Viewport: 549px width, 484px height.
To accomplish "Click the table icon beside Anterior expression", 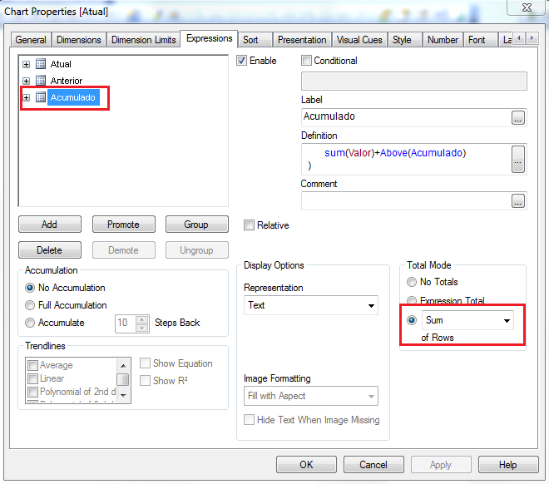I will tap(41, 81).
